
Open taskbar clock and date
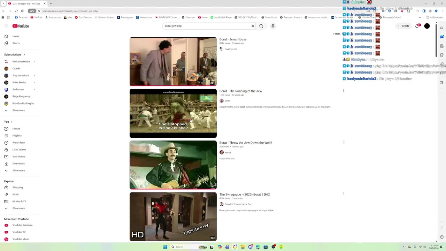[x=435, y=247]
